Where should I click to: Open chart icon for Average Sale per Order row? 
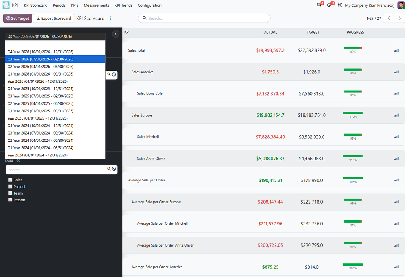pos(396,180)
